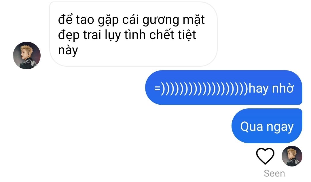The height and width of the screenshot is (182, 311).
Task: Open sender's profile picture beside received message
Action: click(27, 55)
